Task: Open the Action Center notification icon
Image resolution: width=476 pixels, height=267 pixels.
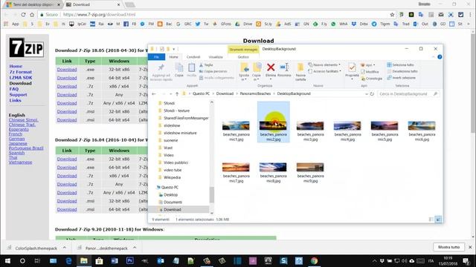Action: 466,260
